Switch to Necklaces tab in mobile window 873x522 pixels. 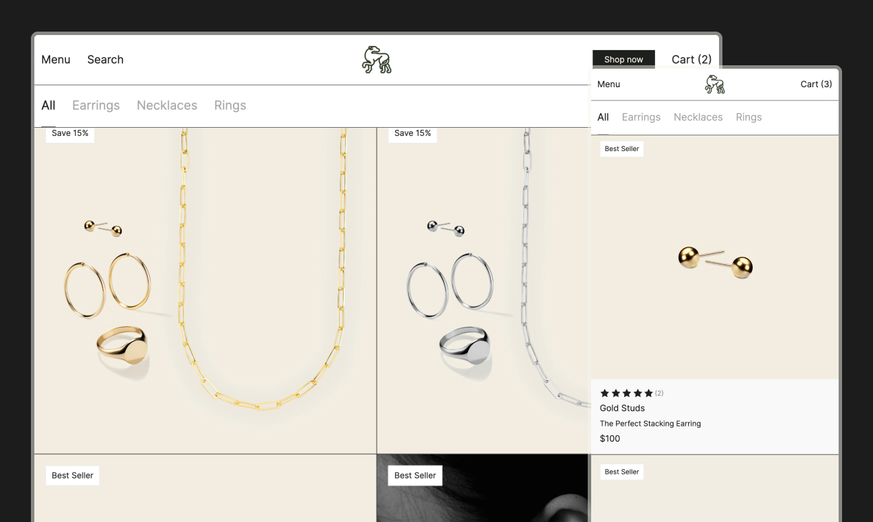point(698,117)
